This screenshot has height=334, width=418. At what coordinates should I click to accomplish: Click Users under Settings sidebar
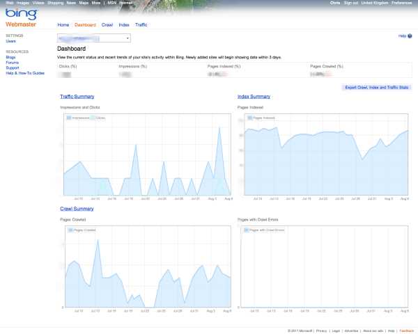tap(10, 41)
